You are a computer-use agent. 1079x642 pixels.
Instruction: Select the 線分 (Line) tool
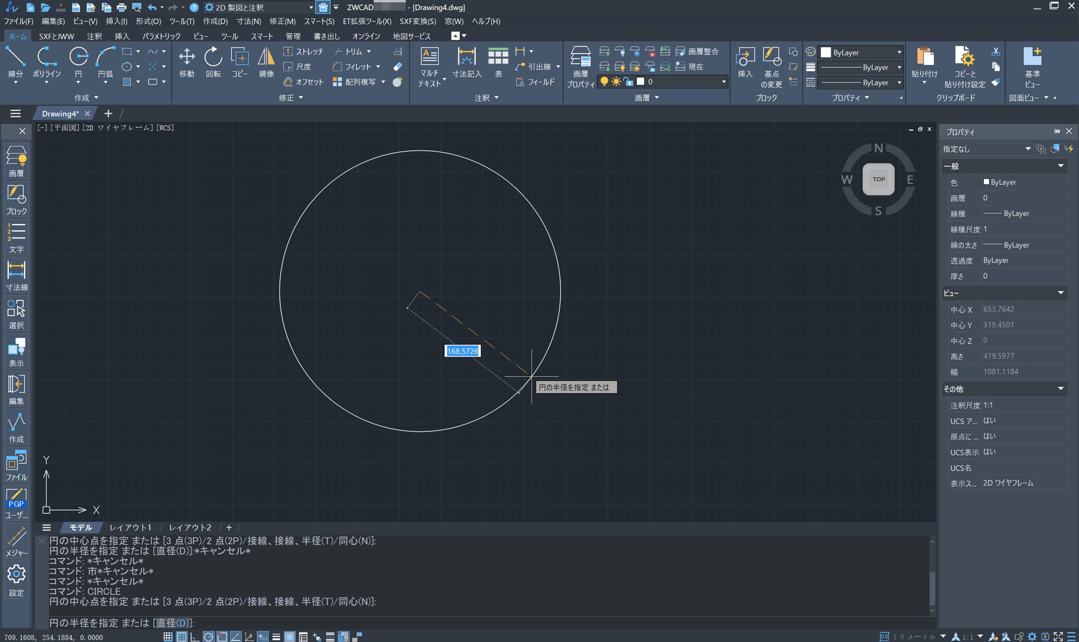click(x=15, y=62)
